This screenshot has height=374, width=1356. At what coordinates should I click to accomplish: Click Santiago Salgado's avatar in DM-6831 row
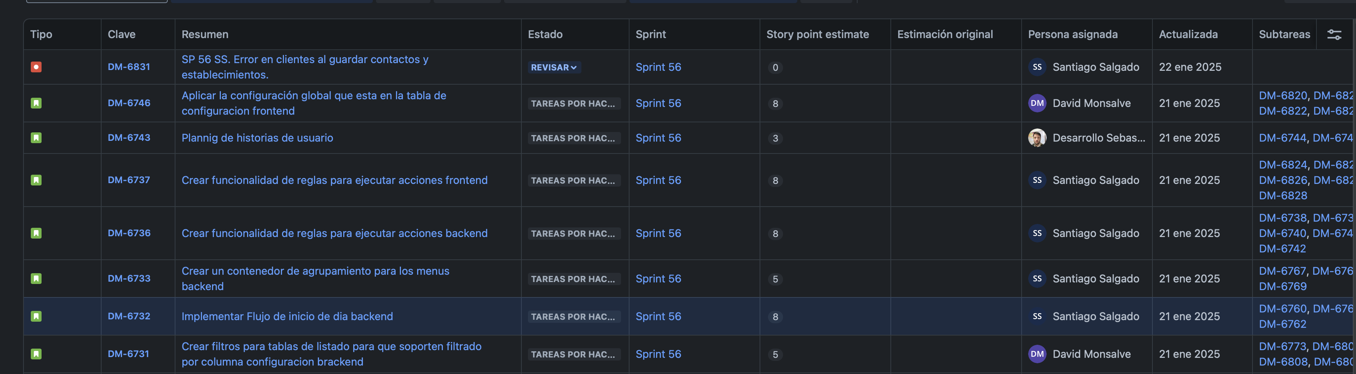pos(1037,67)
